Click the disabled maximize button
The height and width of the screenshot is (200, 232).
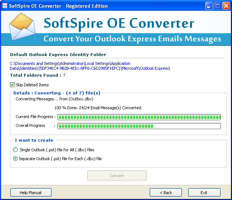point(218,6)
